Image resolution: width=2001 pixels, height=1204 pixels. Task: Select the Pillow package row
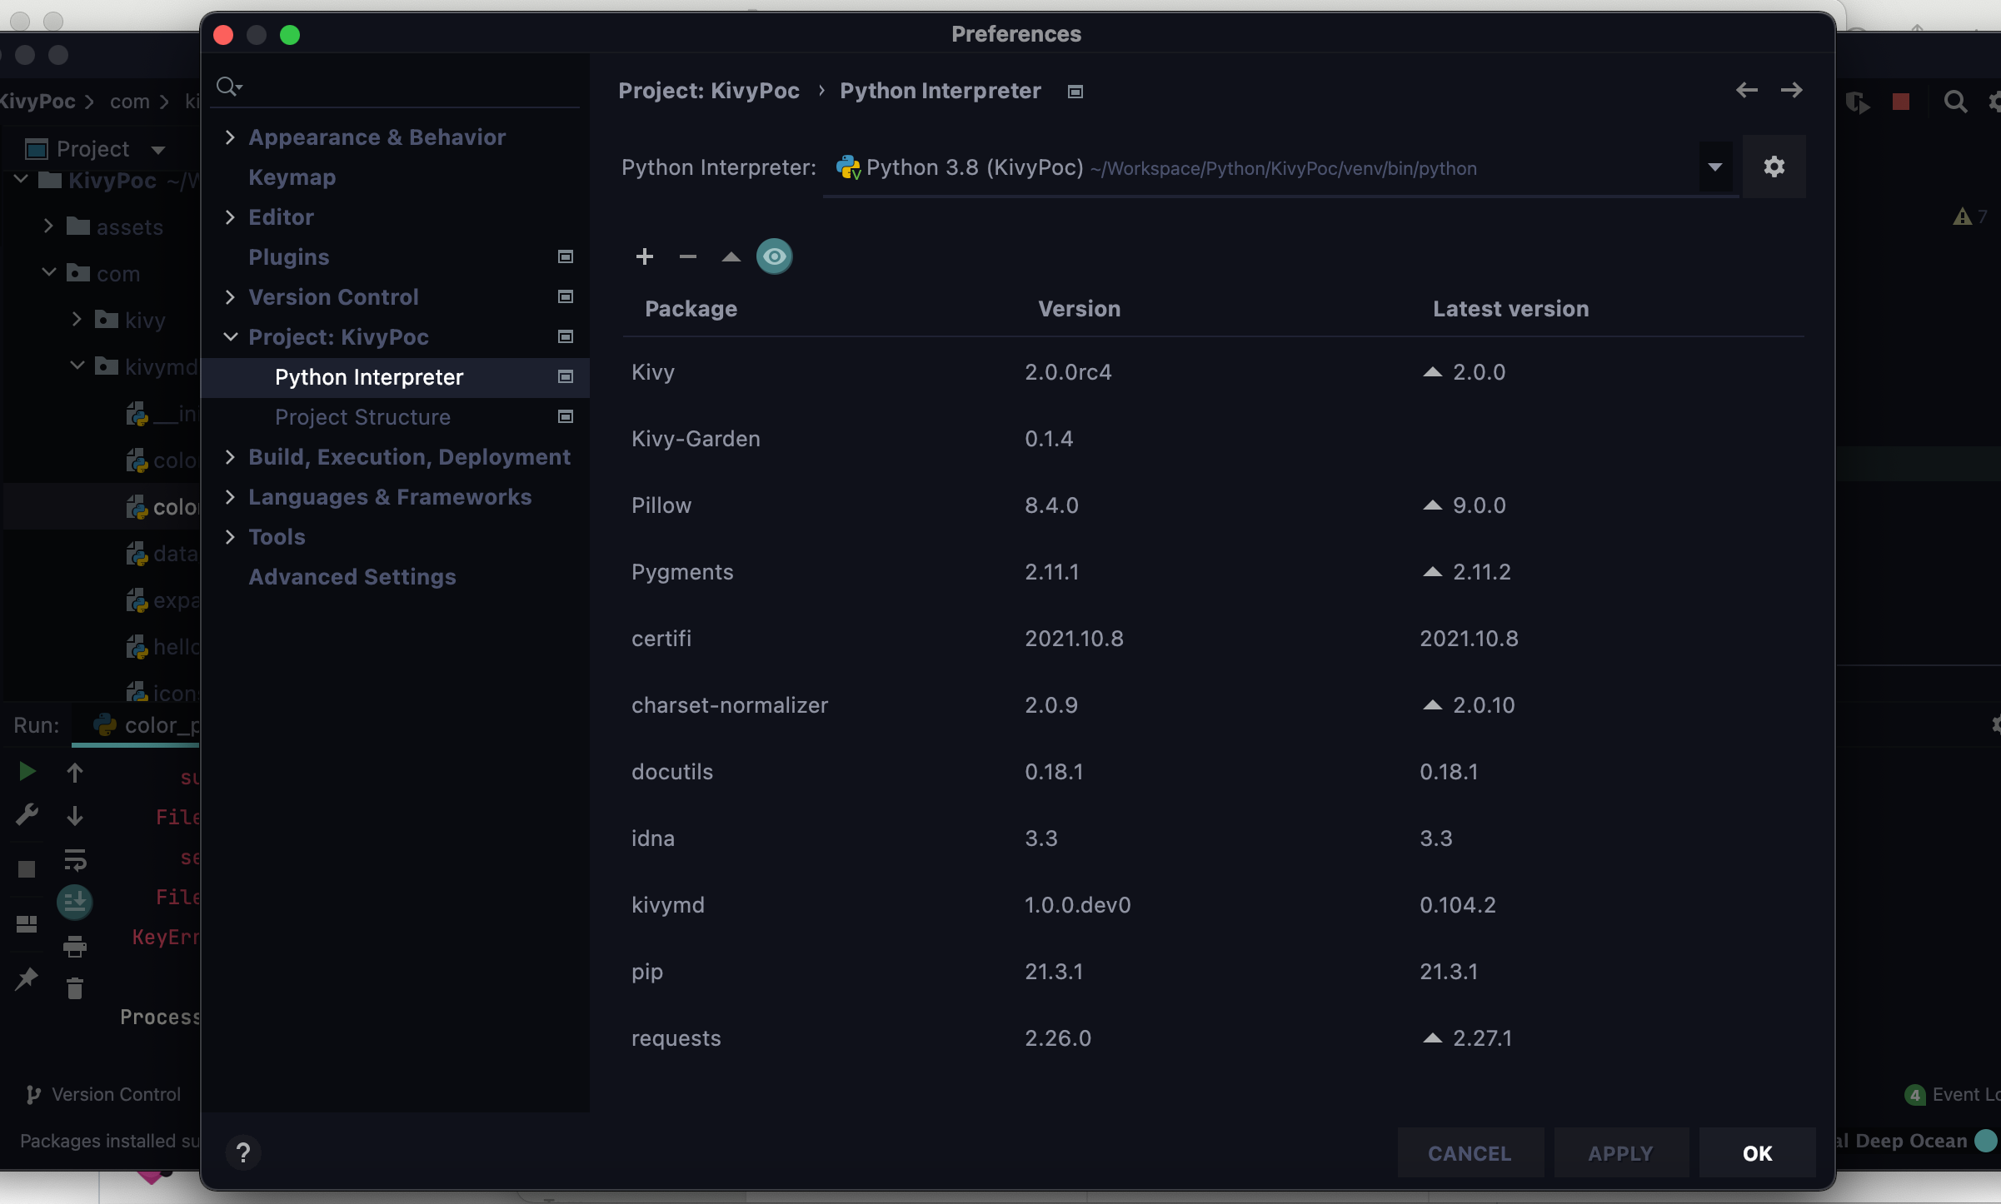click(x=1000, y=505)
